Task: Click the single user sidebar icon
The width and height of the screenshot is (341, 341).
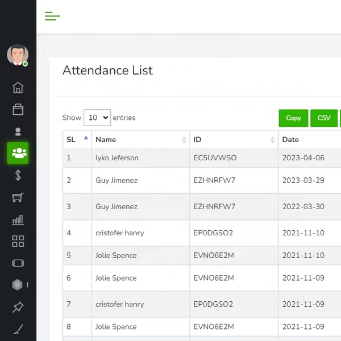Action: (18, 131)
